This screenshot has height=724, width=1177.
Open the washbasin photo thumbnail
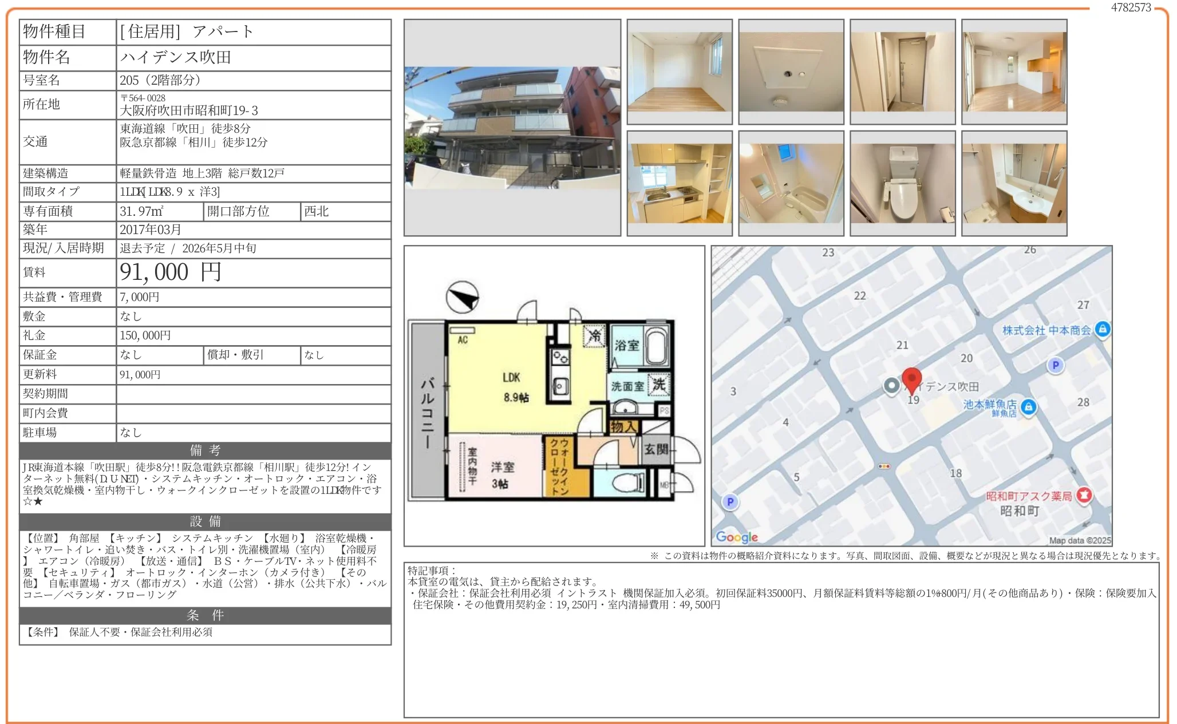(1014, 183)
